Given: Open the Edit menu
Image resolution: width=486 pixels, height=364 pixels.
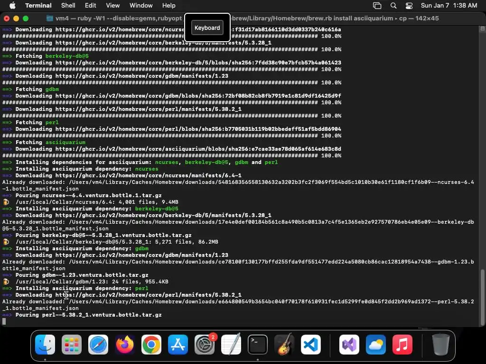Looking at the screenshot, I should coord(91,5).
